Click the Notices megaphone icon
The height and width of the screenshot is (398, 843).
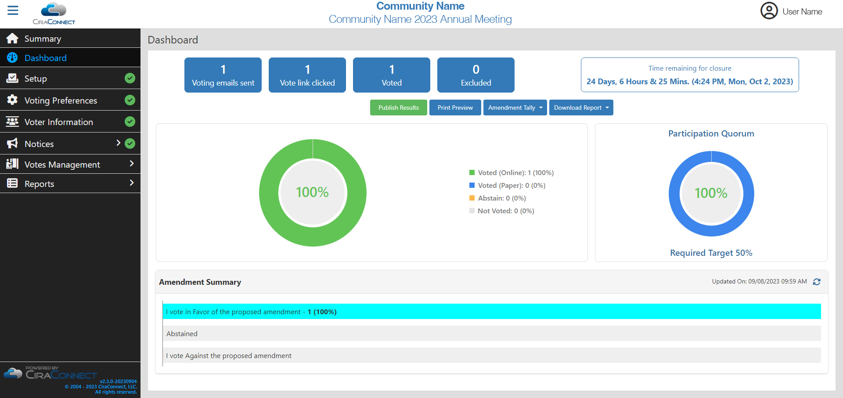(12, 143)
